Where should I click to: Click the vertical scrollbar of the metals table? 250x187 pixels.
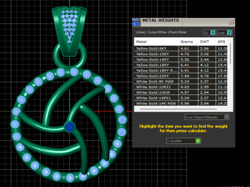tap(230, 54)
